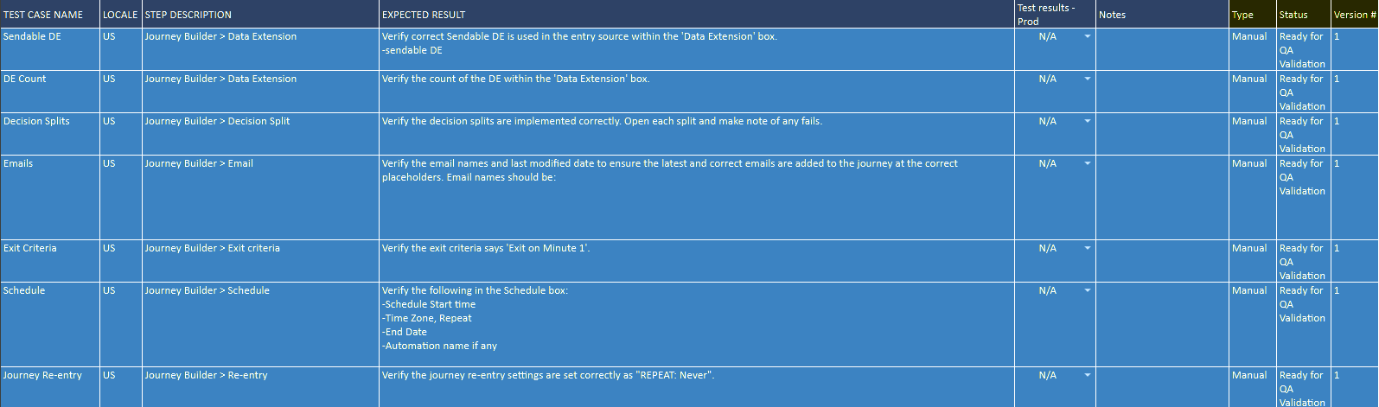Select the EXPECTED RESULT header cell

click(697, 14)
